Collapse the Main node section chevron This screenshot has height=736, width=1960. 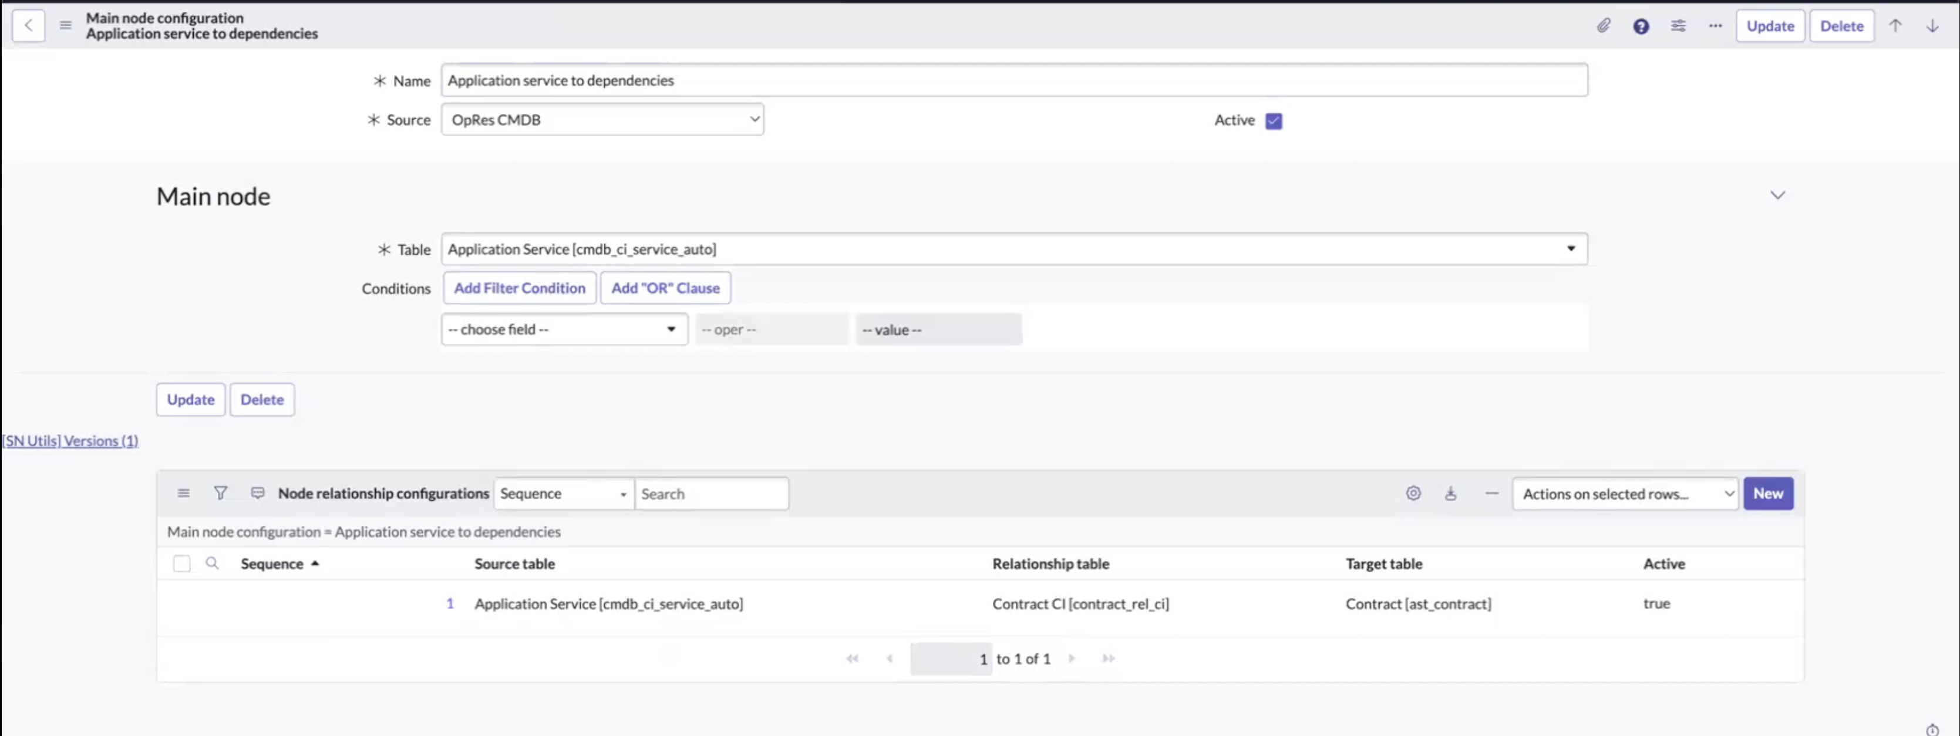click(1777, 195)
